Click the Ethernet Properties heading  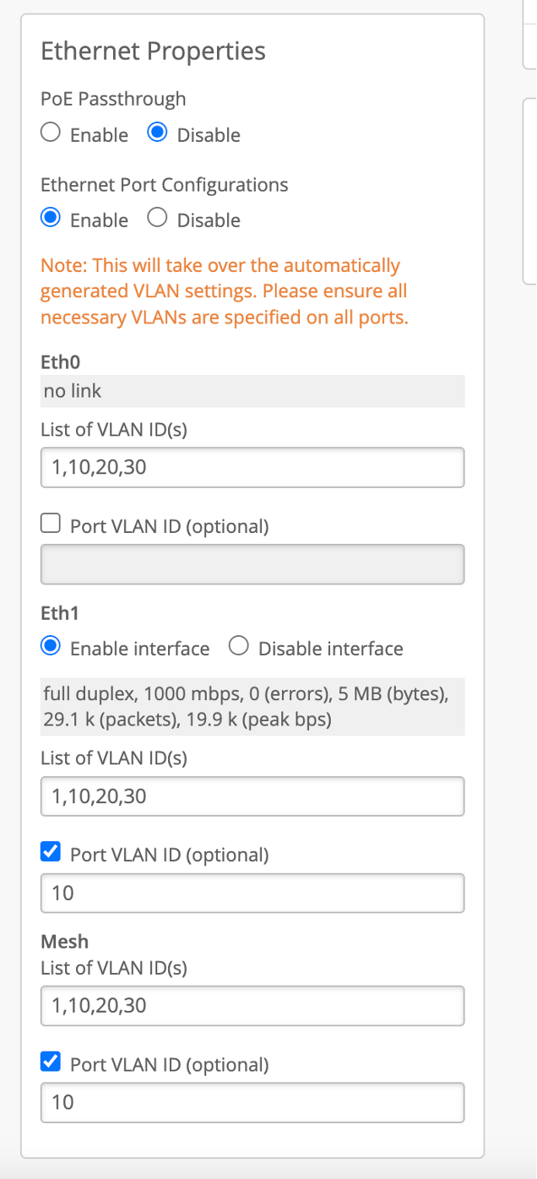[153, 52]
